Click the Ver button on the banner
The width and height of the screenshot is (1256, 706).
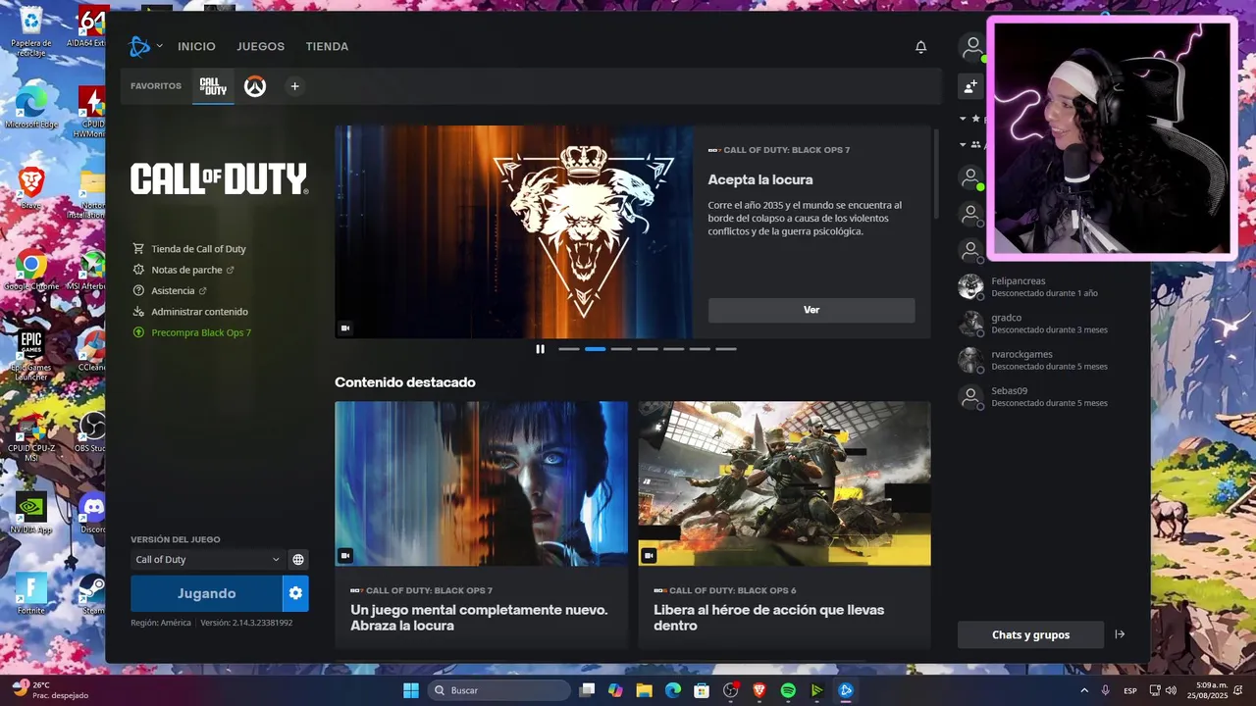coord(811,310)
